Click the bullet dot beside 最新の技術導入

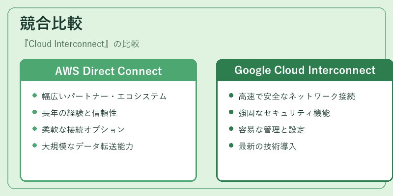pos(231,145)
